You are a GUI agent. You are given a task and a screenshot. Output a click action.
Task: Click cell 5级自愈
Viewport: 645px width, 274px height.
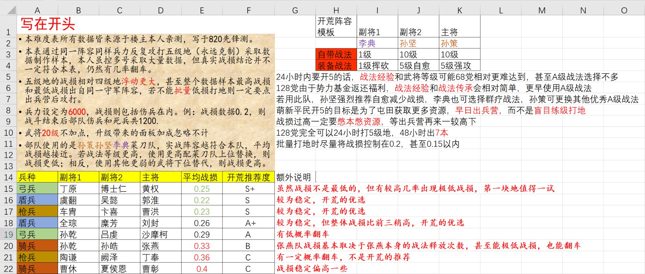pyautogui.click(x=419, y=65)
